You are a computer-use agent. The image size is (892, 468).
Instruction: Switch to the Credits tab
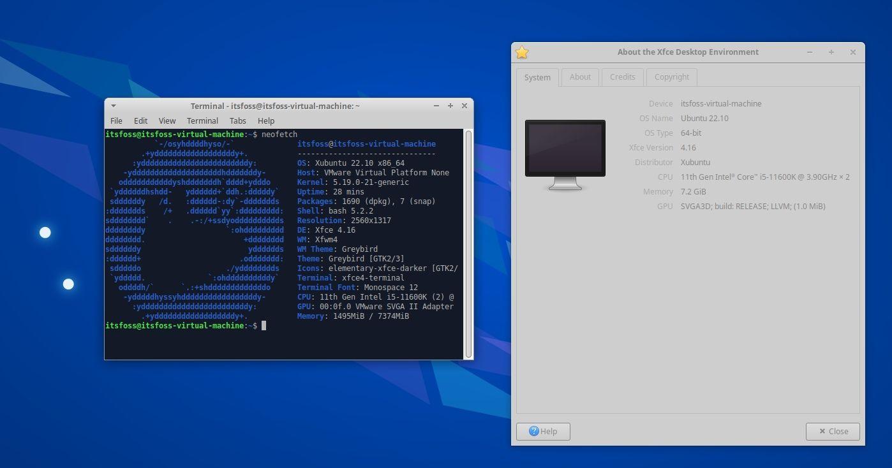[x=622, y=77]
